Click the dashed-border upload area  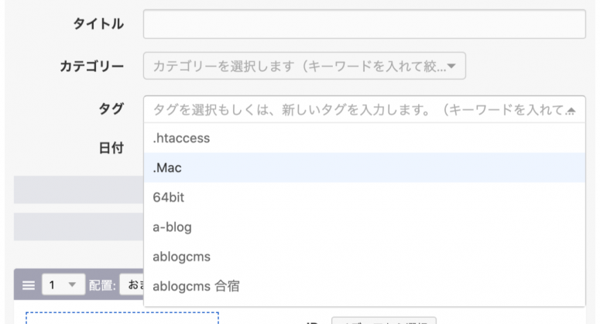(122, 319)
